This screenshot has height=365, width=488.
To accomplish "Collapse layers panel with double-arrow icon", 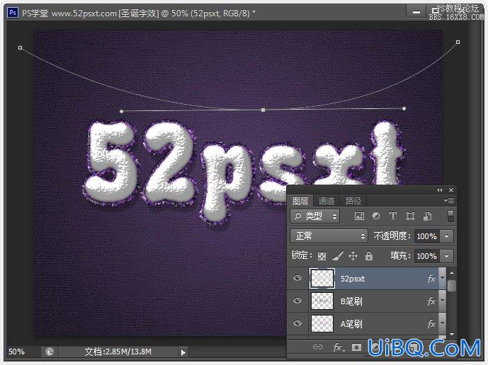I will click(439, 190).
